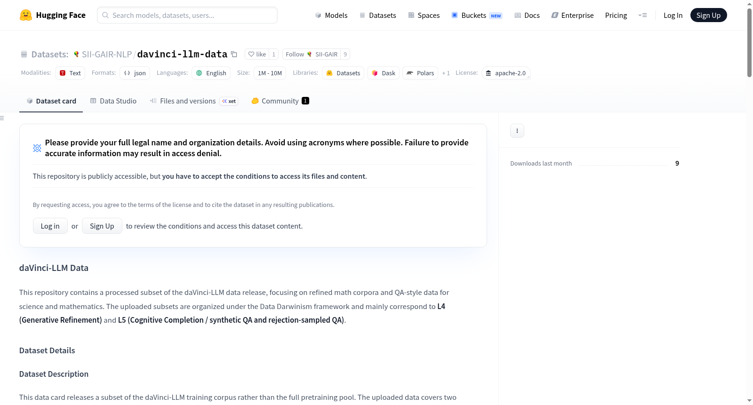The width and height of the screenshot is (753, 405).
Task: Expand the navigation more-options menu
Action: coord(642,15)
